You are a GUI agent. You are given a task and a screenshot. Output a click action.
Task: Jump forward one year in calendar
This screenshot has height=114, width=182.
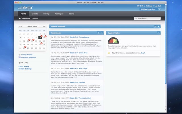point(45,27)
